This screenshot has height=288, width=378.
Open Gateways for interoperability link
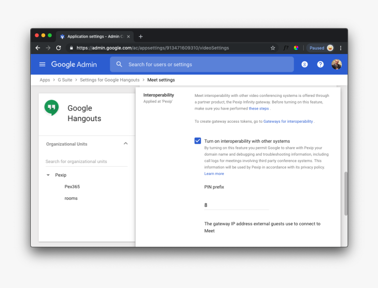coord(288,121)
